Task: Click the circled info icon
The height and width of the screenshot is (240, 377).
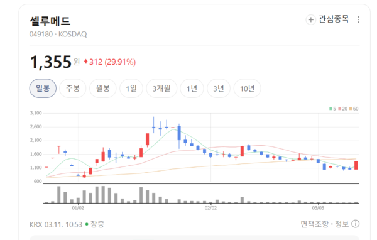Action: click(x=356, y=224)
